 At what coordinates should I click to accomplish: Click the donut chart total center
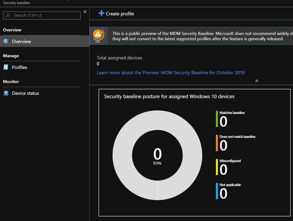[157, 156]
